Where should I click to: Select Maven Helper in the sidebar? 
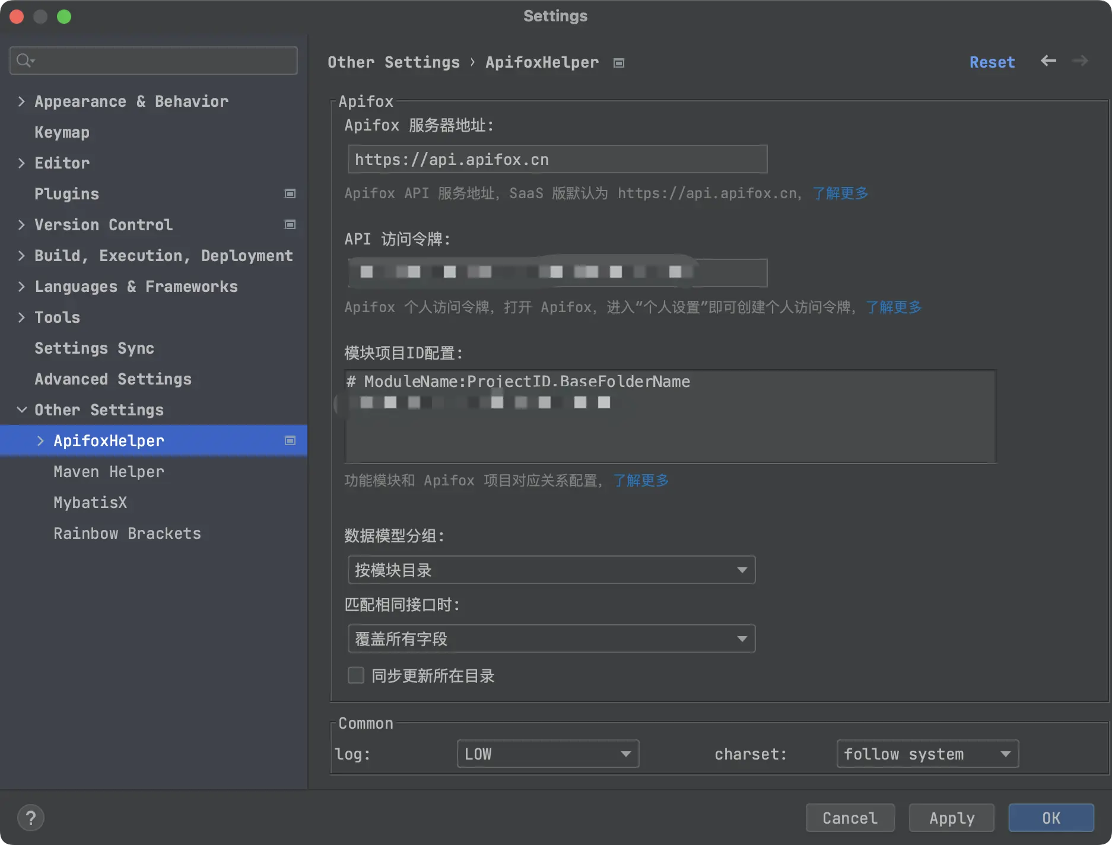coord(109,471)
